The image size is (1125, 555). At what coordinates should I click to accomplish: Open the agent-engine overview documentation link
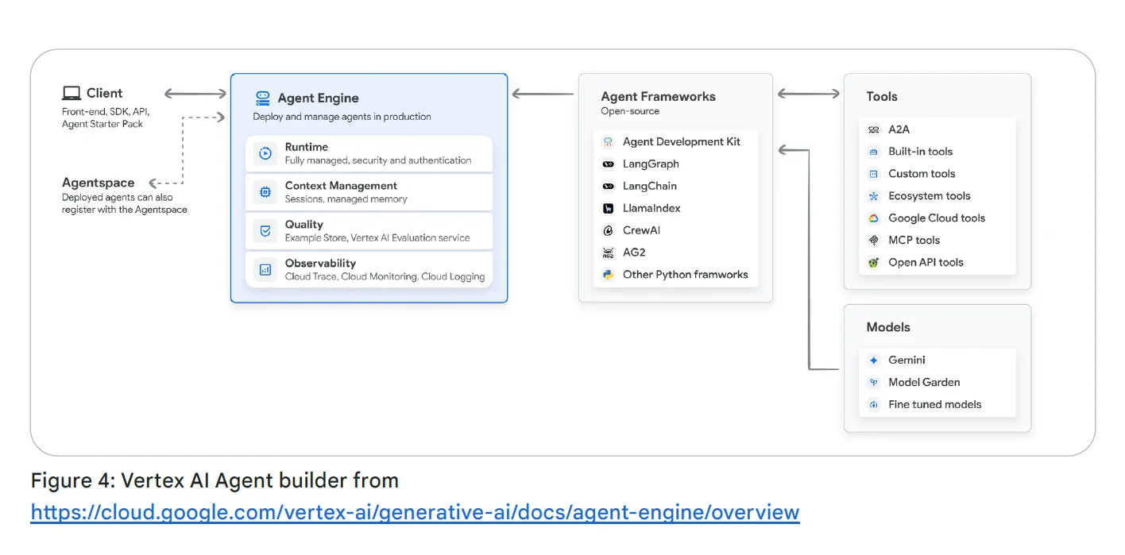point(415,512)
